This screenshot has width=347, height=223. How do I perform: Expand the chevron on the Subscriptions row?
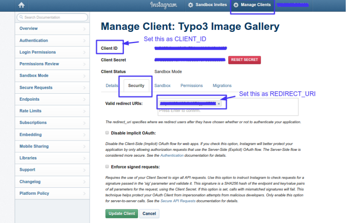(84, 123)
